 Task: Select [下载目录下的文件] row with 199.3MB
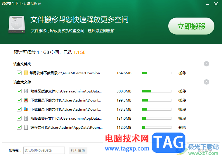(x=65, y=100)
